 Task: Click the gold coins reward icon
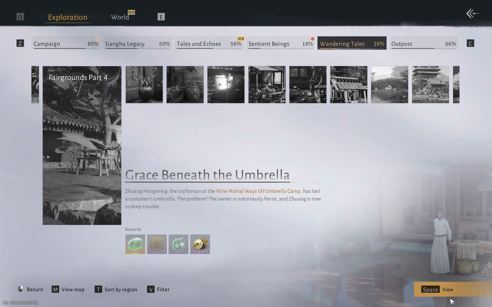pos(200,244)
